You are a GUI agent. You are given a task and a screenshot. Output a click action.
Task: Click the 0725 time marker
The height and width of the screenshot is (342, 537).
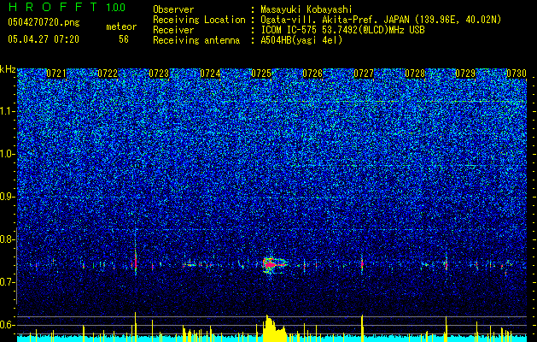[x=261, y=74]
